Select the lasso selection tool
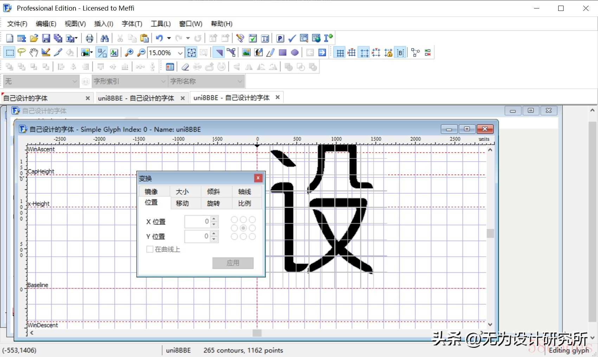The height and width of the screenshot is (357, 598). tap(22, 52)
